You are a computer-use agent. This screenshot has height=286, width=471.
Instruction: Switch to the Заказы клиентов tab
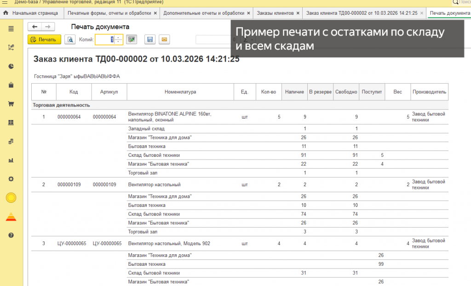[276, 13]
